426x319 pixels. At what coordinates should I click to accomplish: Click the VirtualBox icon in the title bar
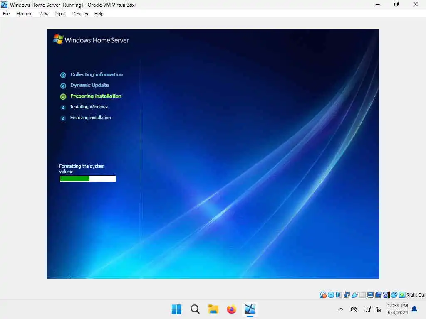[4, 5]
